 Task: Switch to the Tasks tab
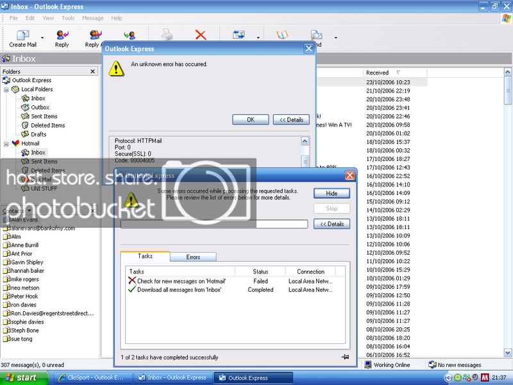click(x=145, y=256)
